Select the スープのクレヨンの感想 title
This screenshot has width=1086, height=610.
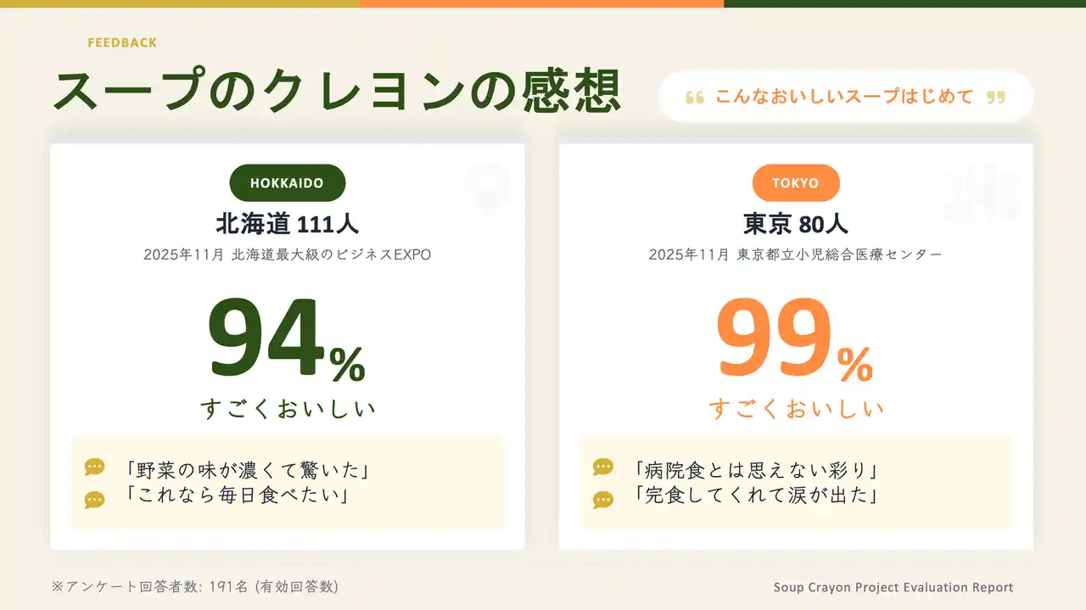point(337,91)
